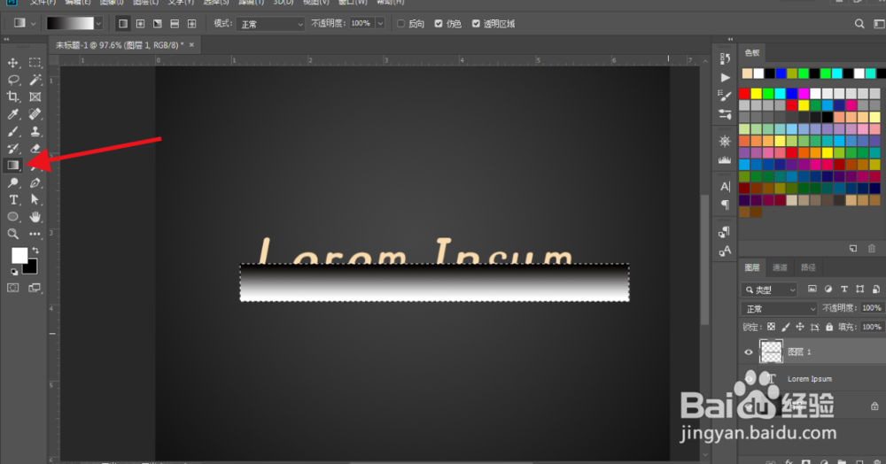Select the History Brush tool
Viewport: 886px width, 464px height.
13,149
